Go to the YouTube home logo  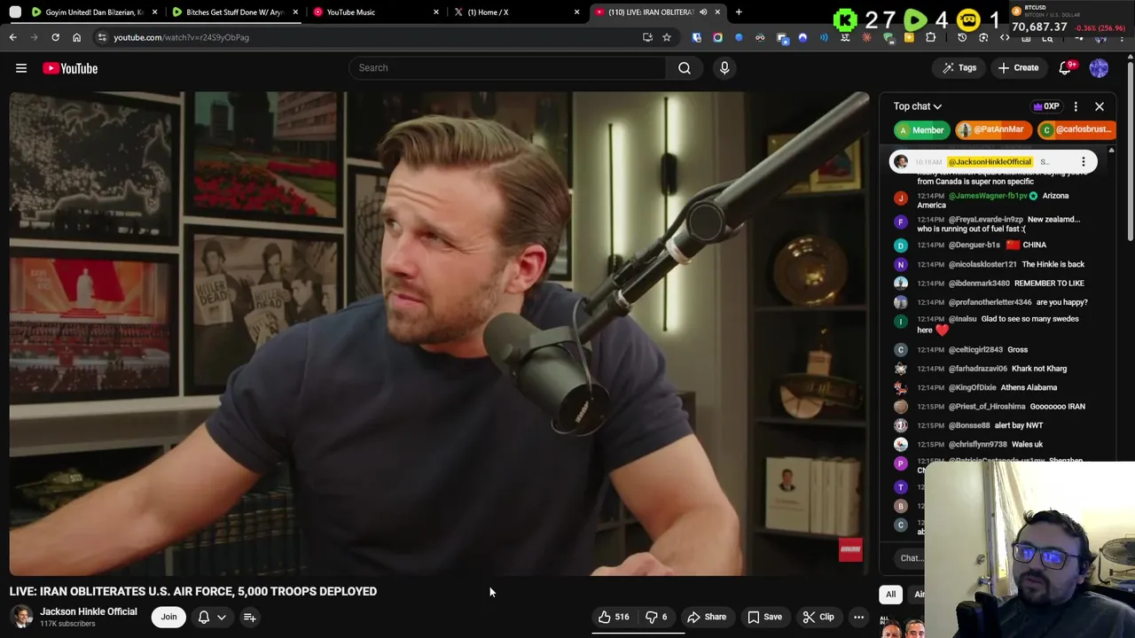(x=70, y=68)
